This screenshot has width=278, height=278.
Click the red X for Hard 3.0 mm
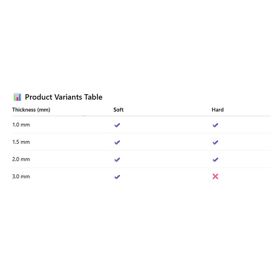(215, 176)
